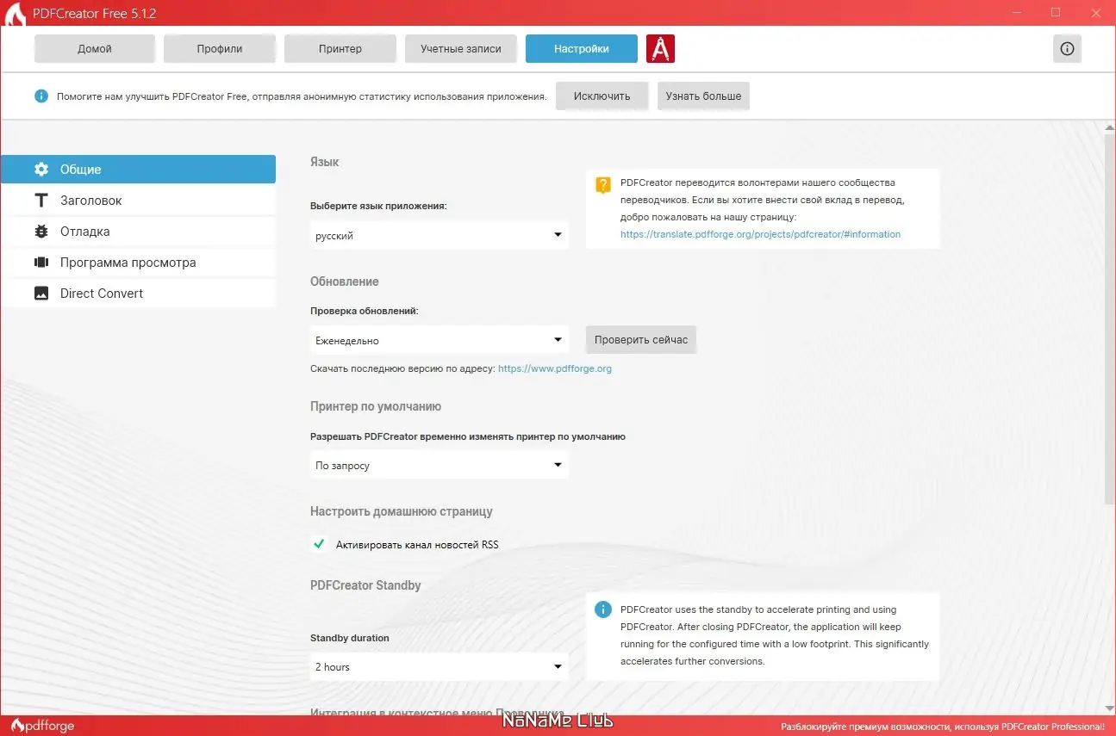Select the Учетные записи tab
This screenshot has height=736, width=1116.
461,49
